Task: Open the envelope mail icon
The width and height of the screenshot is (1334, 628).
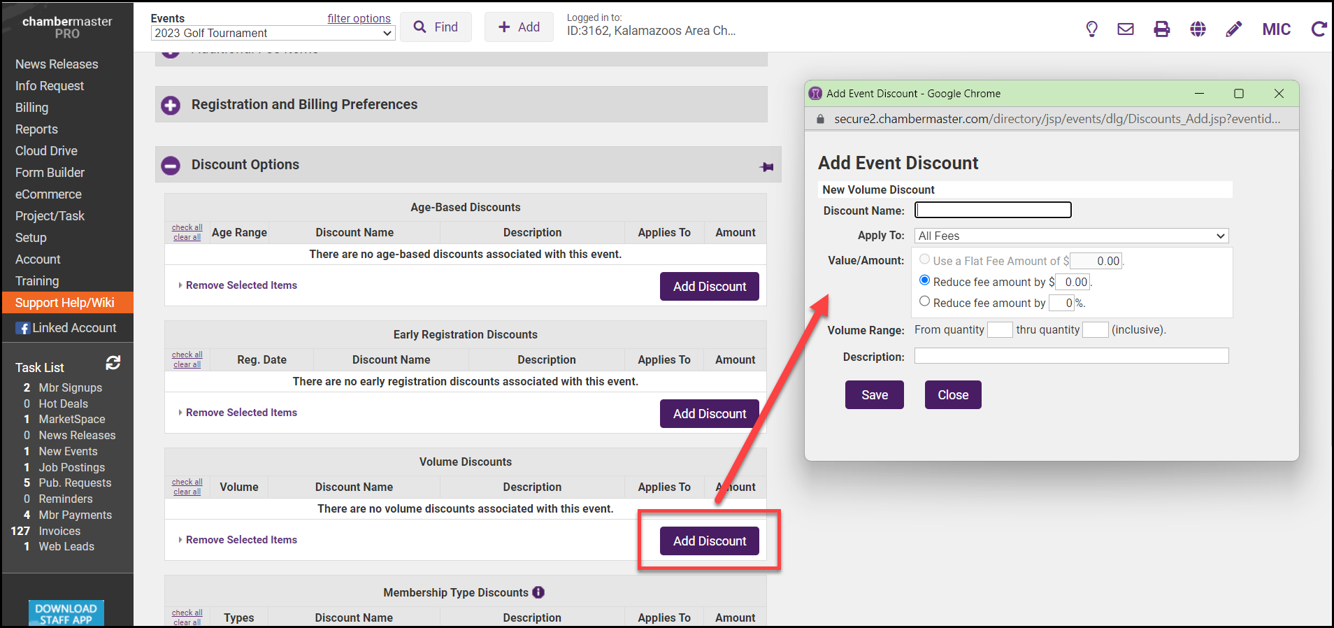Action: [x=1126, y=29]
